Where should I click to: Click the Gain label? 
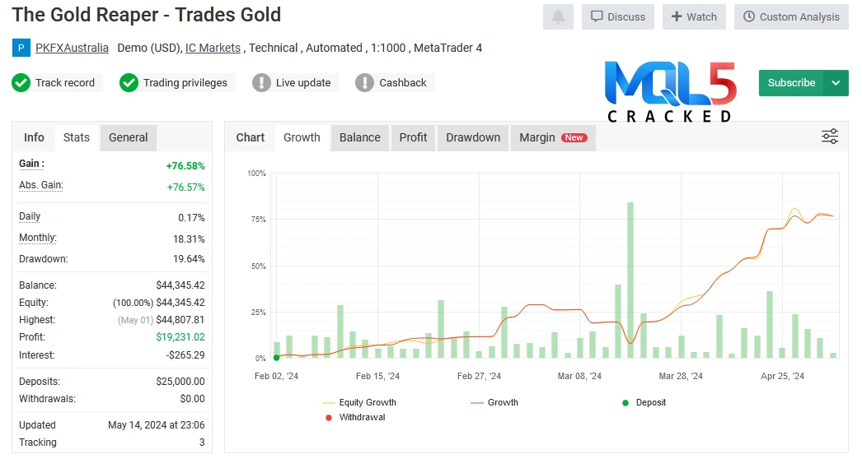[x=32, y=164]
